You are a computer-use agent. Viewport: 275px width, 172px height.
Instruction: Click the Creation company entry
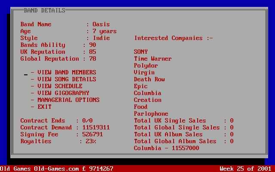(147, 100)
